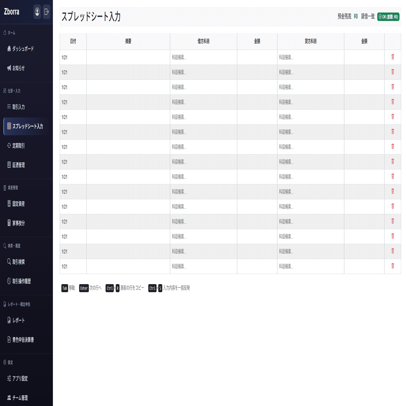
Task: Click the スプレッドシート入力 page heading
Action: tap(91, 17)
